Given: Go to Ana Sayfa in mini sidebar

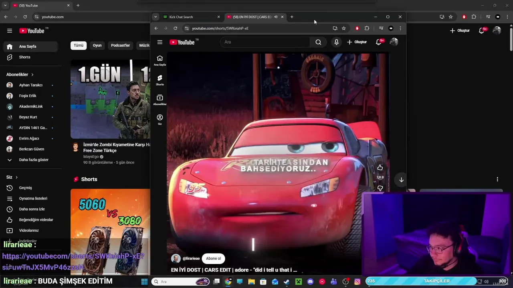Looking at the screenshot, I should 160,60.
